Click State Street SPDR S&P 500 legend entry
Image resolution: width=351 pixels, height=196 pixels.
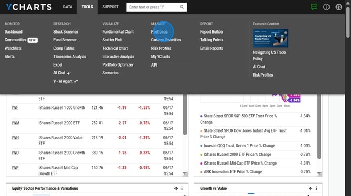[x=238, y=119]
